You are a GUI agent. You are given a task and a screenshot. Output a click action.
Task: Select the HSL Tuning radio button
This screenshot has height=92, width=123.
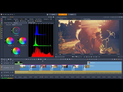[28, 21]
